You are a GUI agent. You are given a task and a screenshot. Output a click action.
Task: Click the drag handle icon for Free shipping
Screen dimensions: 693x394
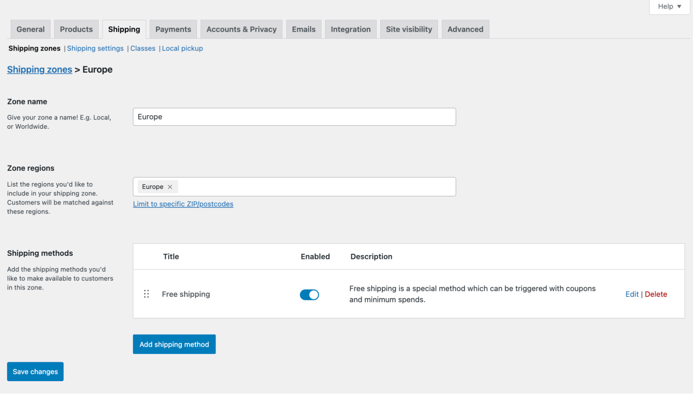click(147, 294)
